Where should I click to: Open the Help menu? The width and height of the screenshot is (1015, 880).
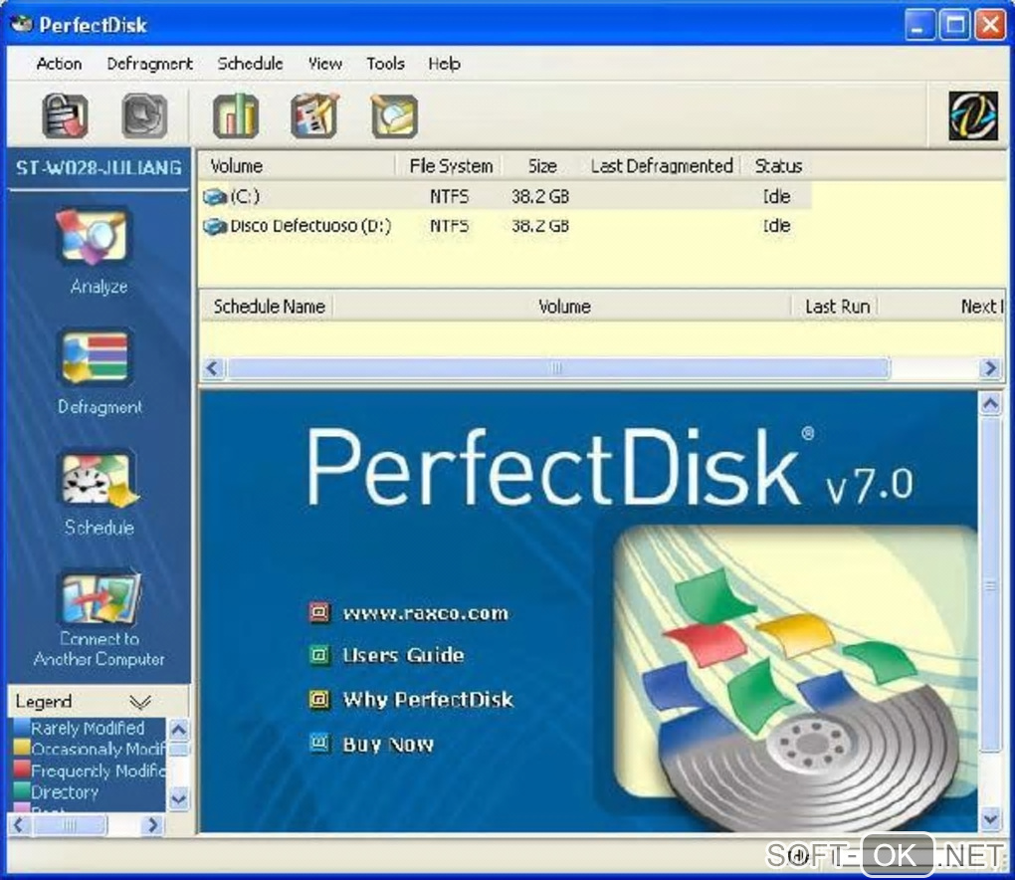pyautogui.click(x=444, y=64)
